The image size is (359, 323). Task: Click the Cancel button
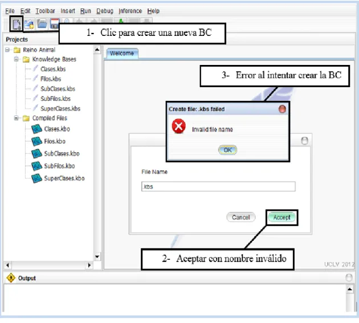click(x=241, y=217)
